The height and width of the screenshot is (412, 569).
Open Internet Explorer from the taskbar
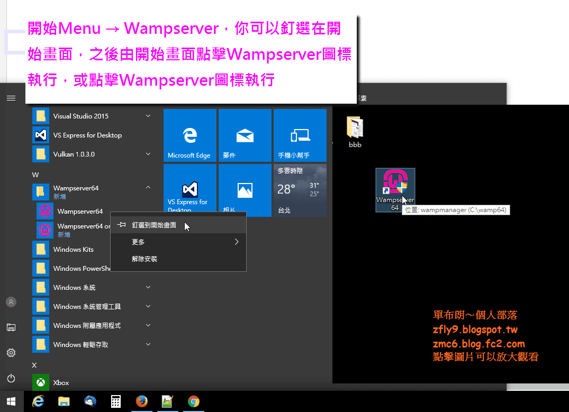click(x=38, y=401)
